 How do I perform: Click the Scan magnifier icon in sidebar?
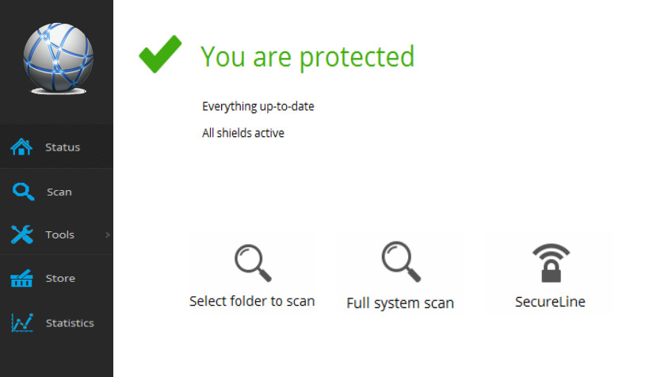tap(23, 192)
